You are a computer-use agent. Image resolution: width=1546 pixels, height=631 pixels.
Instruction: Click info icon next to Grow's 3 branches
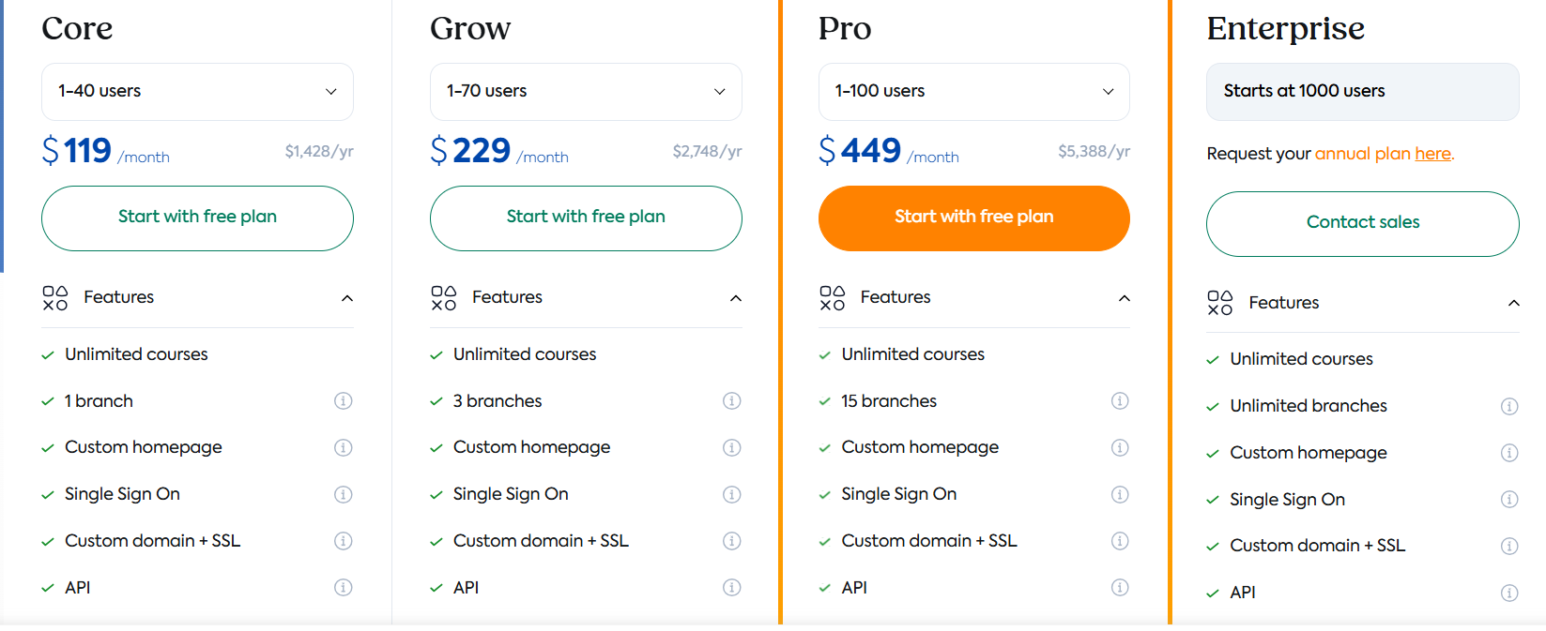coord(732,401)
